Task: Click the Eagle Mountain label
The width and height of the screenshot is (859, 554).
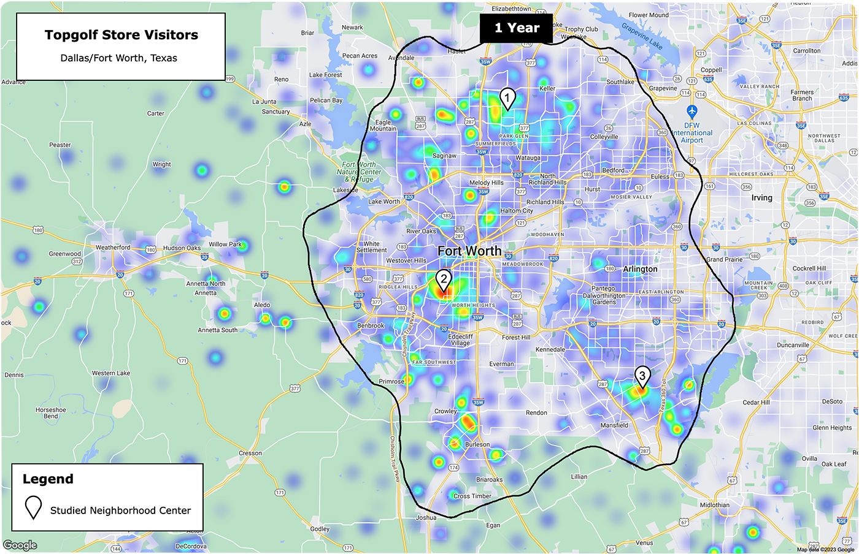Action: [383, 126]
